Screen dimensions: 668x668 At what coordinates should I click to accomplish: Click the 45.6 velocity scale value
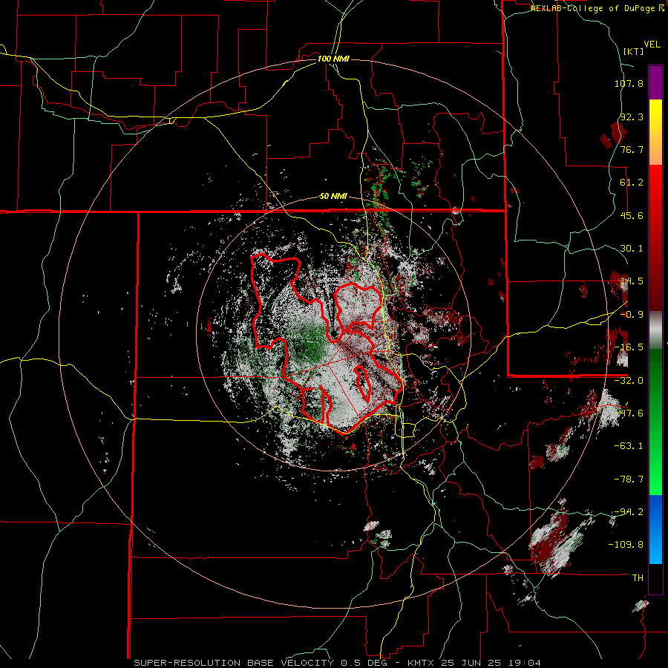coord(632,215)
